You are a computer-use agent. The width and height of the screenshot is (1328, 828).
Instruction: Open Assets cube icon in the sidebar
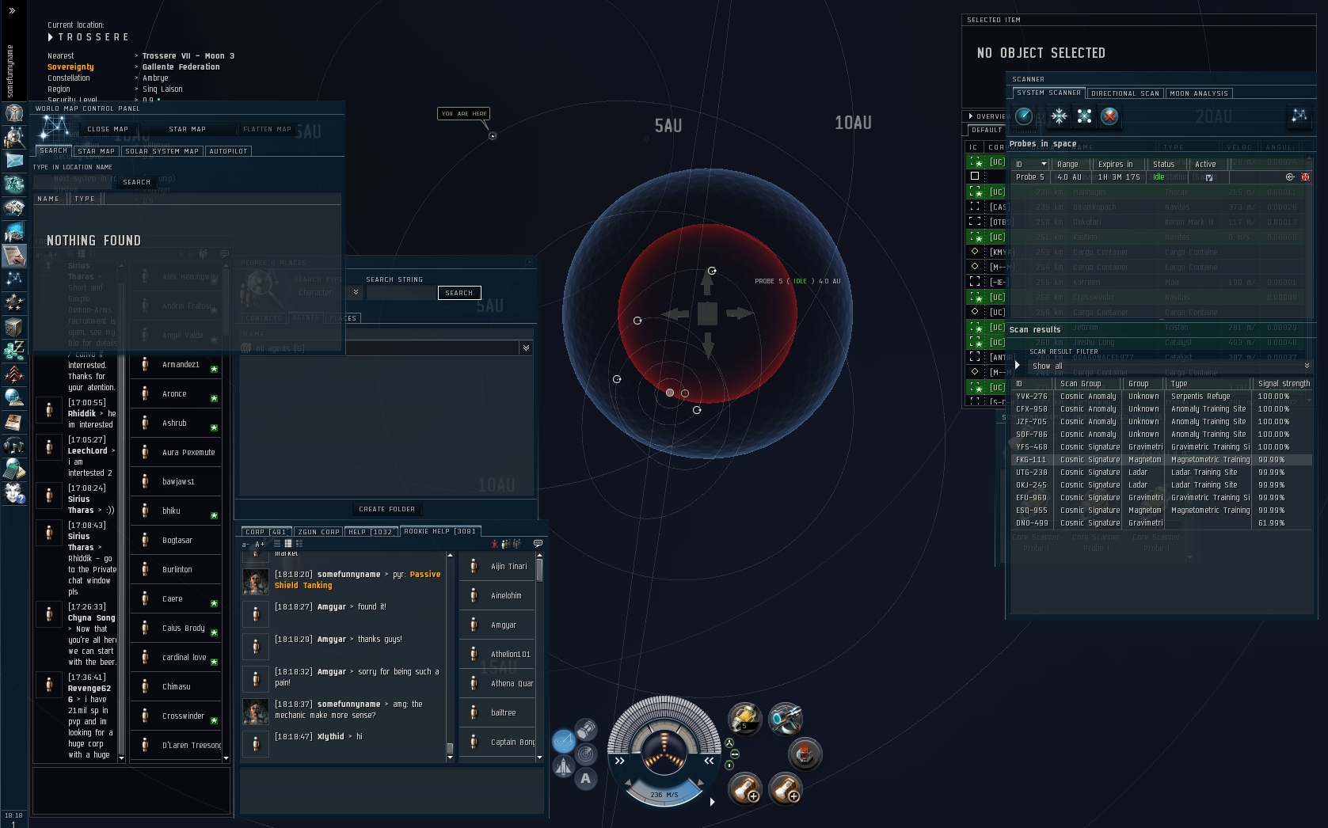coord(13,326)
